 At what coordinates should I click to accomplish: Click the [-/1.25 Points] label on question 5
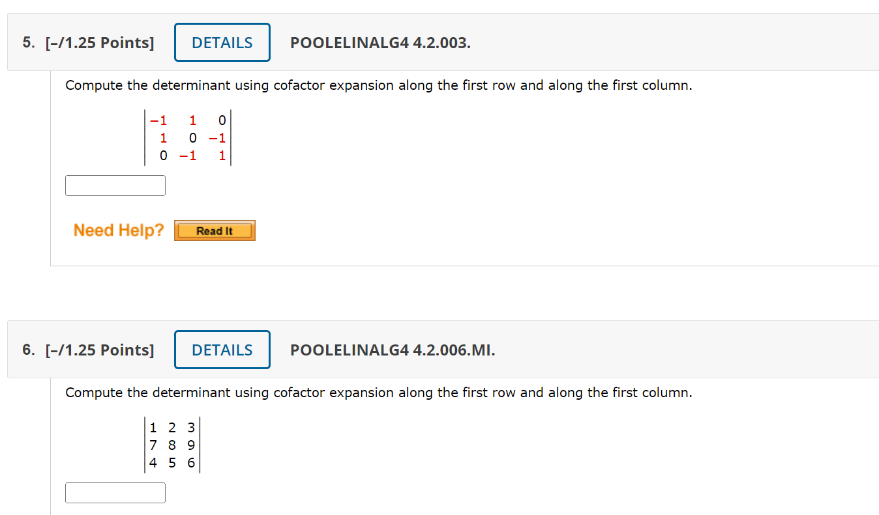coord(100,42)
